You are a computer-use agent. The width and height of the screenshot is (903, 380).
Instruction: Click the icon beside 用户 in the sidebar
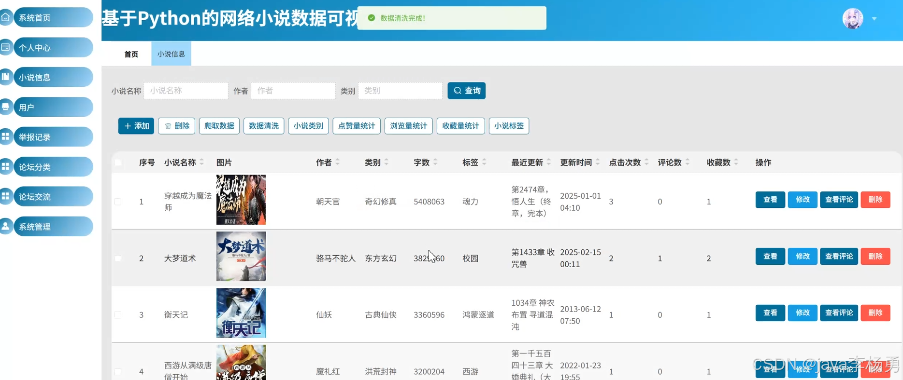click(5, 107)
